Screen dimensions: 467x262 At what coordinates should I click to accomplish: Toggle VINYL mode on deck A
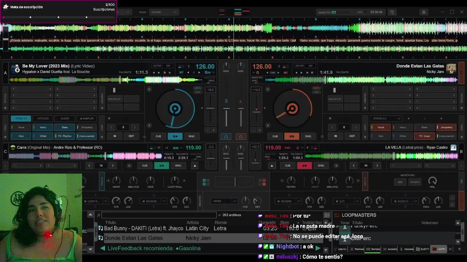[198, 88]
